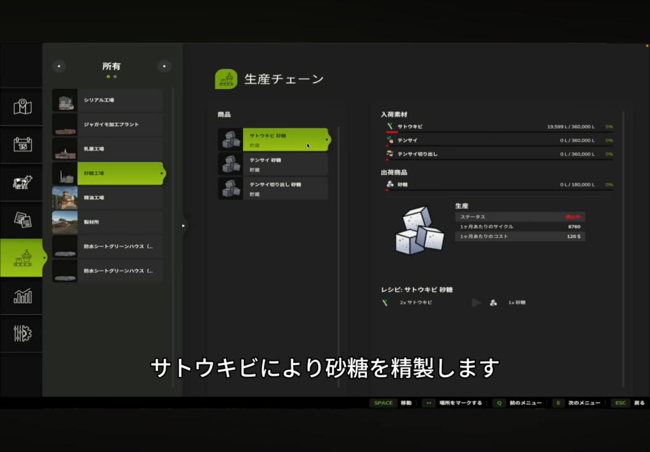Toggle テンサイ切り出し 砂糖 production recipe
This screenshot has width=650, height=452.
[x=274, y=189]
